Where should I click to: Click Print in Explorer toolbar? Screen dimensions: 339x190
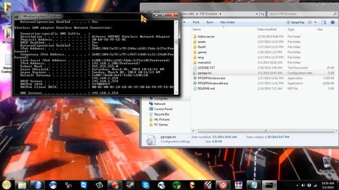click(196, 22)
